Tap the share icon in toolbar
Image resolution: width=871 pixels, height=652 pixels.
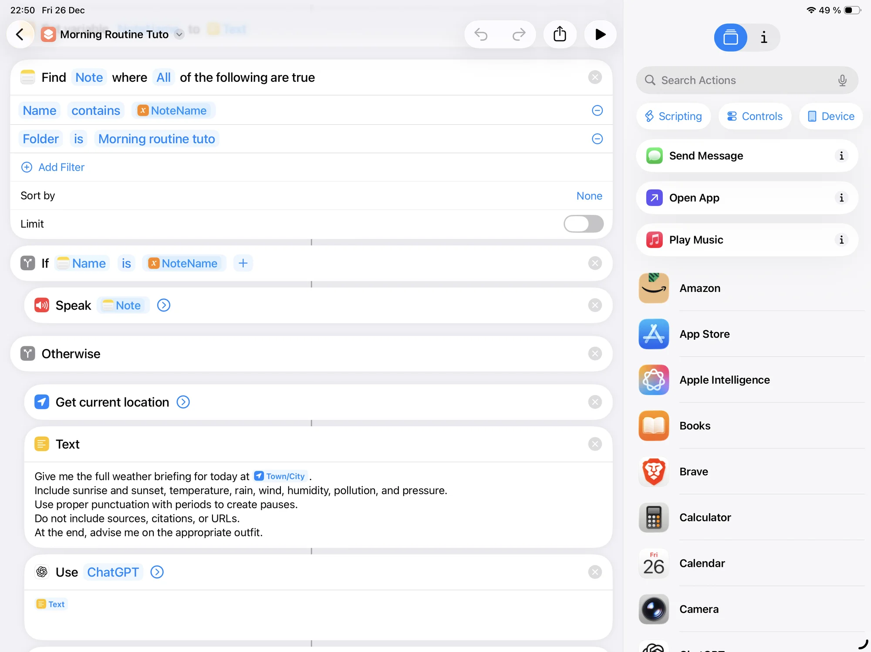coord(560,34)
